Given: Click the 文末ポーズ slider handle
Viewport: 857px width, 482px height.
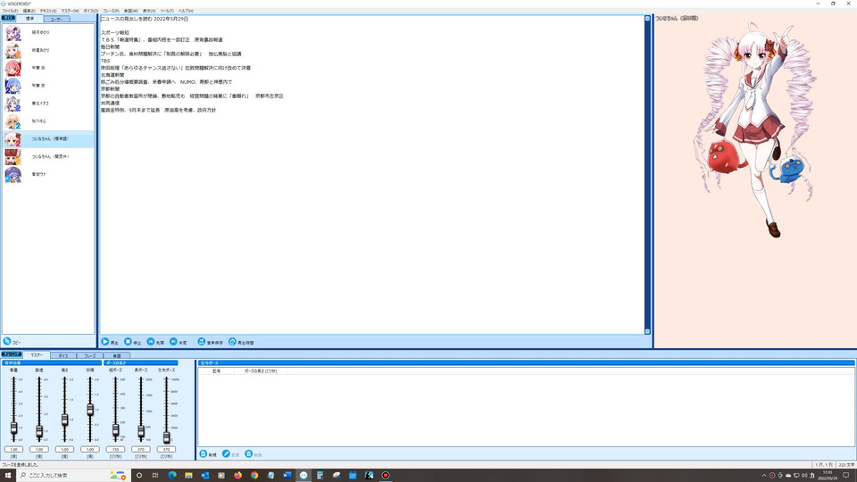Looking at the screenshot, I should point(166,436).
